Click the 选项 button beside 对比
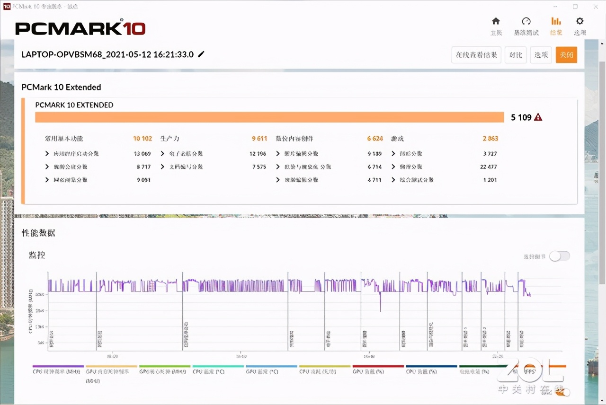Screen dimensions: 606x405 click(541, 55)
